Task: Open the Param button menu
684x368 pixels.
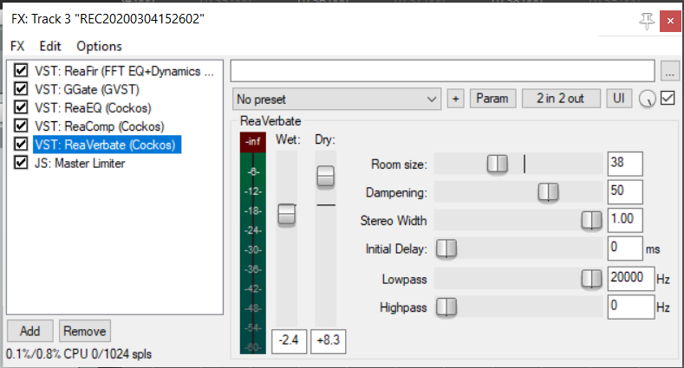Action: pyautogui.click(x=492, y=99)
